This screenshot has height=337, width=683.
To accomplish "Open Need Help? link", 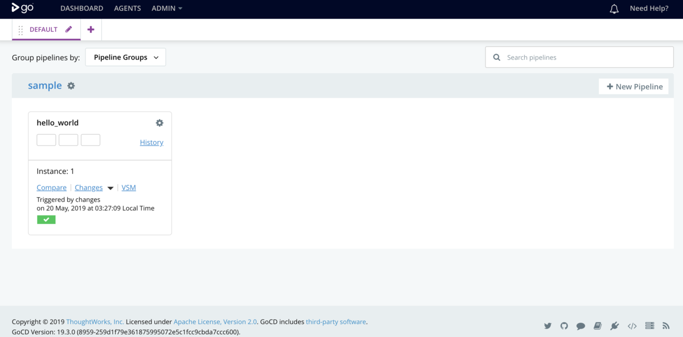I will tap(649, 9).
